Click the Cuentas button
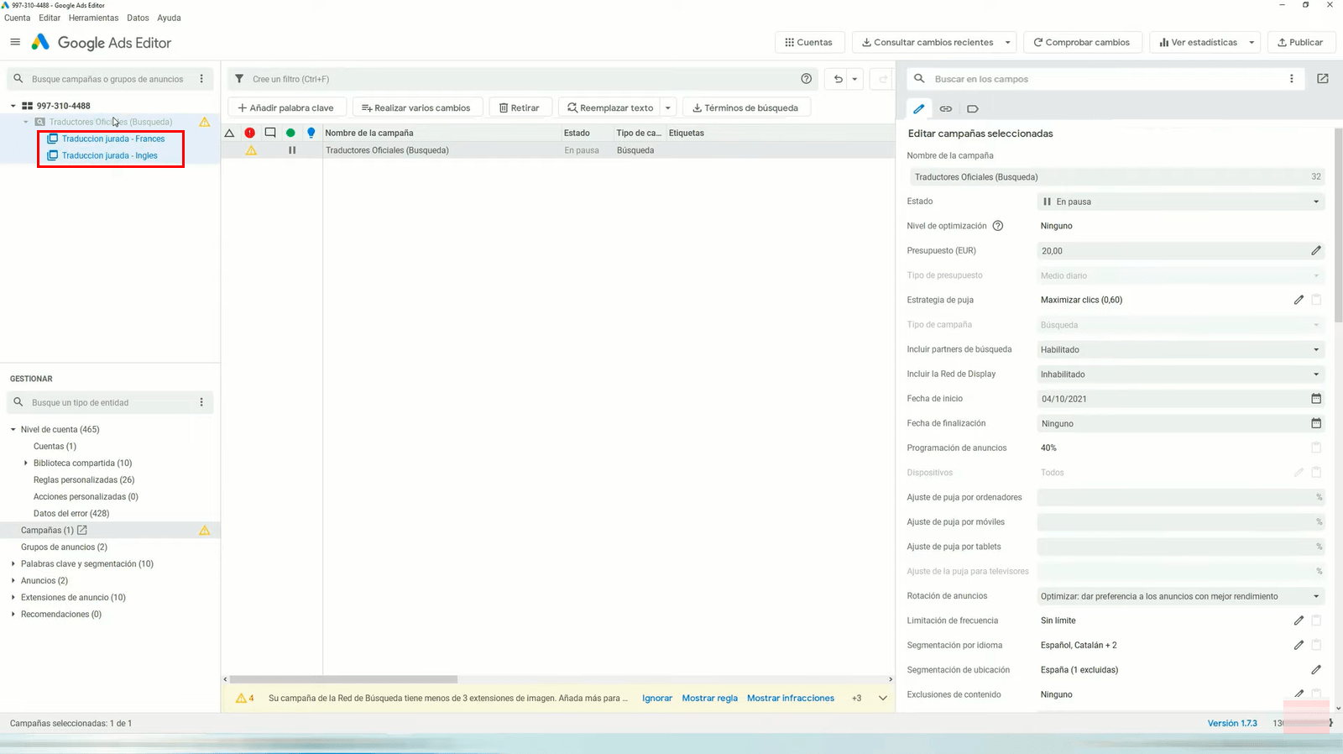Image resolution: width=1343 pixels, height=754 pixels. (809, 42)
